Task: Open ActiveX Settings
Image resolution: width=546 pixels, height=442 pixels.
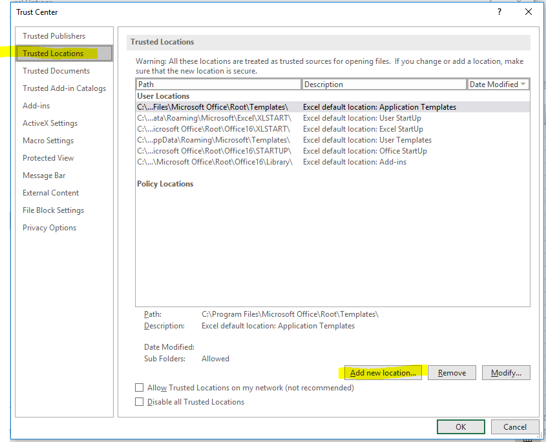Action: click(50, 123)
